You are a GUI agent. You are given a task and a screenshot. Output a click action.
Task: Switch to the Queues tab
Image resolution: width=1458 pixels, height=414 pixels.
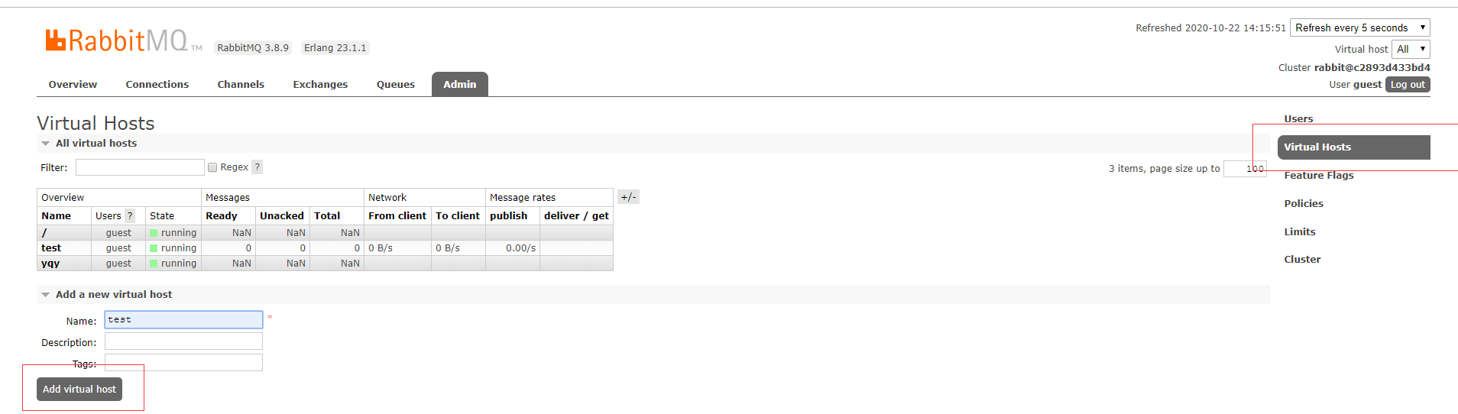395,85
